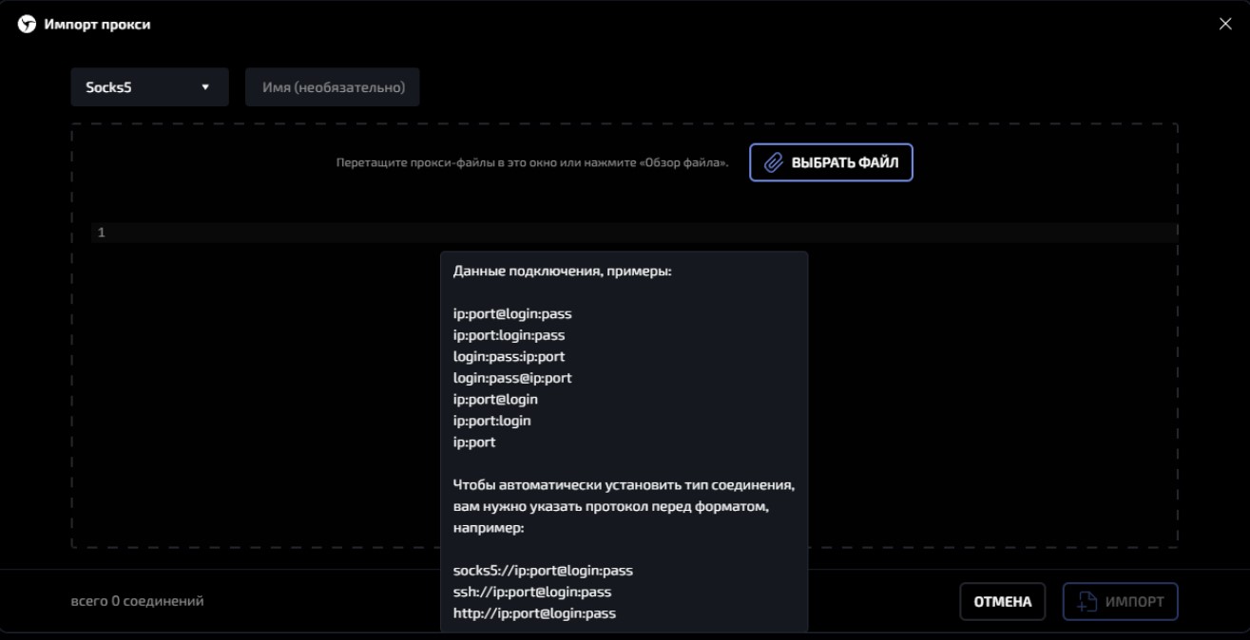
Task: Click line 1 of the proxy text editor
Action: click(634, 233)
